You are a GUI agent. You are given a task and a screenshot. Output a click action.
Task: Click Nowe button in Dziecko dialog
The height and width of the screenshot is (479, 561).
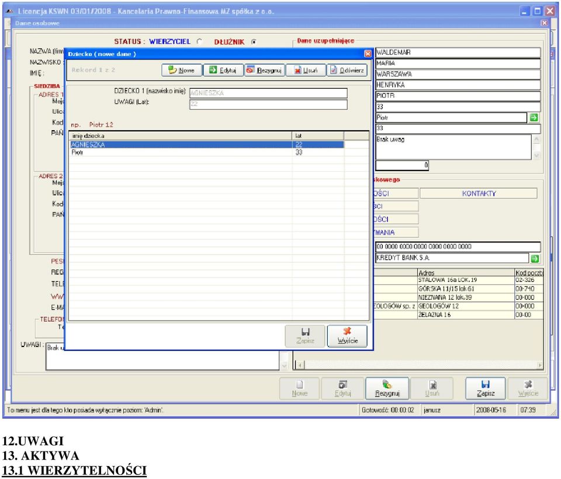coord(182,70)
